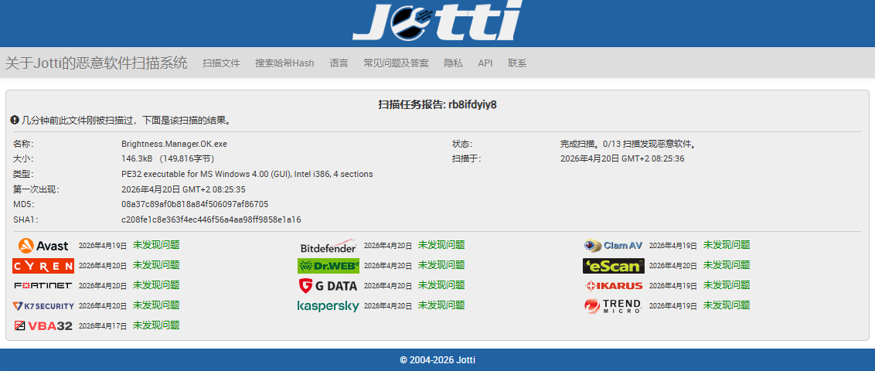Click Kaspersky's 未发现问题 result
Viewport: 875px width, 371px height.
pos(441,305)
